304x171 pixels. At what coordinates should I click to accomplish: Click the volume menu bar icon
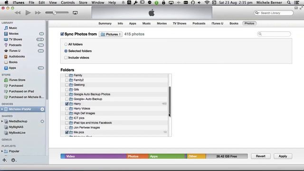199,2
